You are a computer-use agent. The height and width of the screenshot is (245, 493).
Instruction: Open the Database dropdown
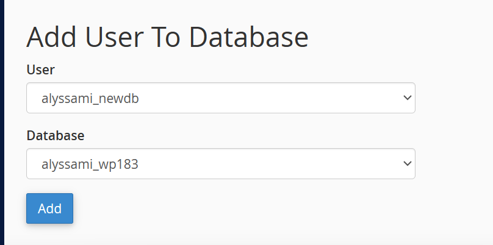(x=220, y=164)
